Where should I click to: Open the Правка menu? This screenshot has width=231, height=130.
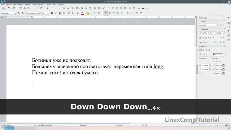[9, 5]
